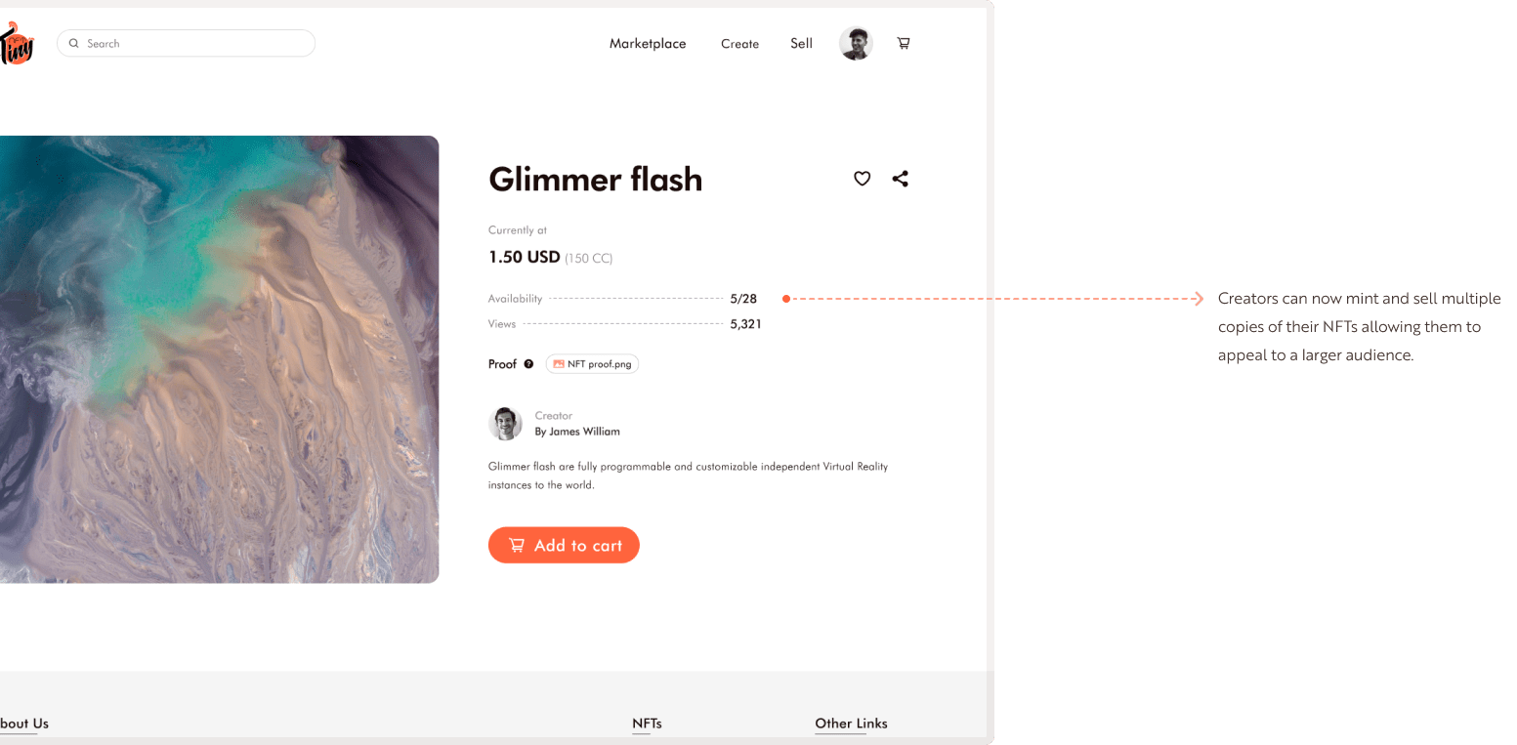Viewport: 1517px width, 745px height.
Task: Click the user profile avatar in header
Action: pos(856,43)
